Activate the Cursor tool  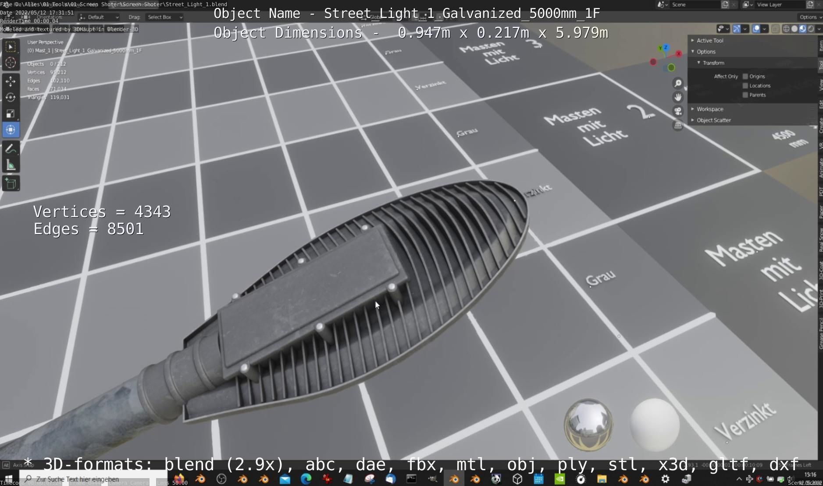coord(11,63)
